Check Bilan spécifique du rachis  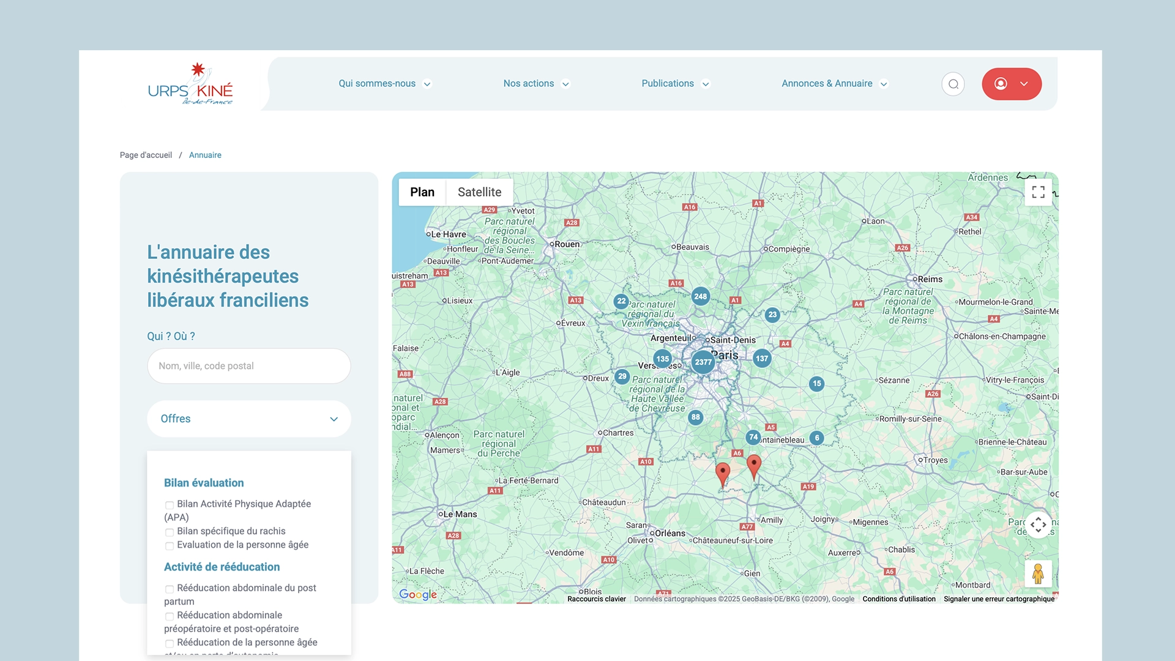[170, 532]
